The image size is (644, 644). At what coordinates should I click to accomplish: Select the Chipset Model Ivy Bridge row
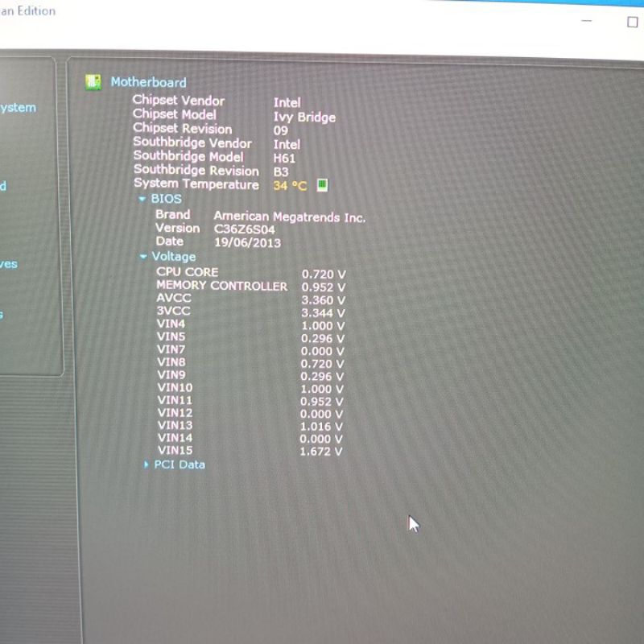click(x=233, y=116)
